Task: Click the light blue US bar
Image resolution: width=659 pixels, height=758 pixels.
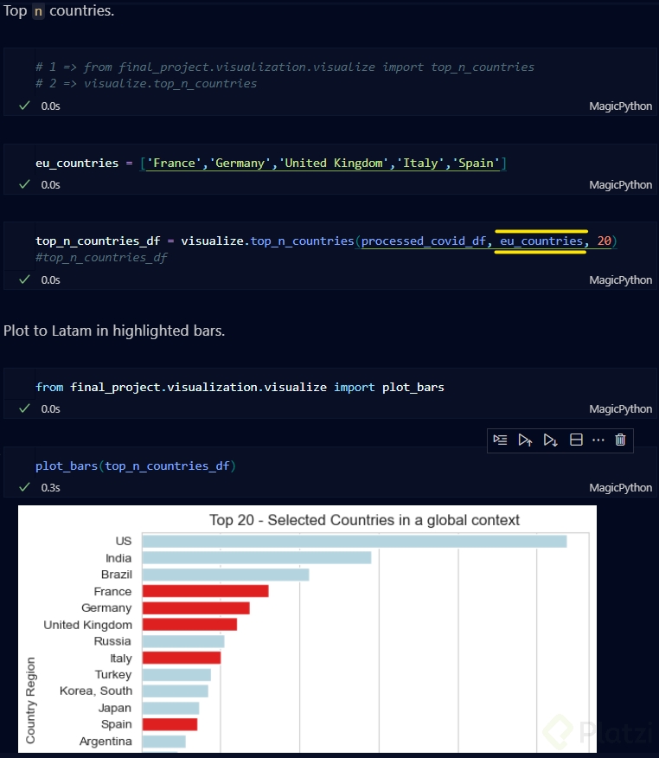Action: click(x=354, y=542)
